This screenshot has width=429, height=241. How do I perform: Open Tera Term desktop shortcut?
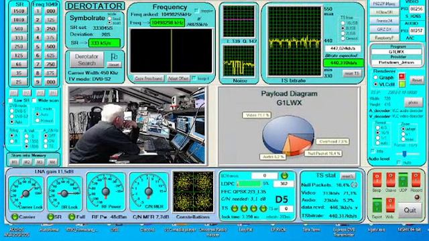coord(311,230)
